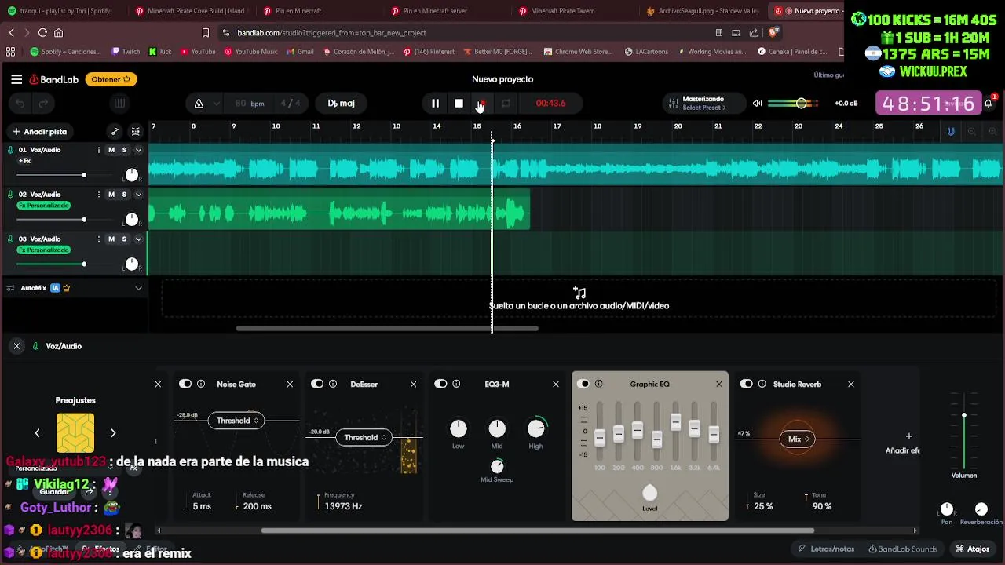Image resolution: width=1005 pixels, height=565 pixels.
Task: Solo track 03 with S button
Action: pos(124,239)
